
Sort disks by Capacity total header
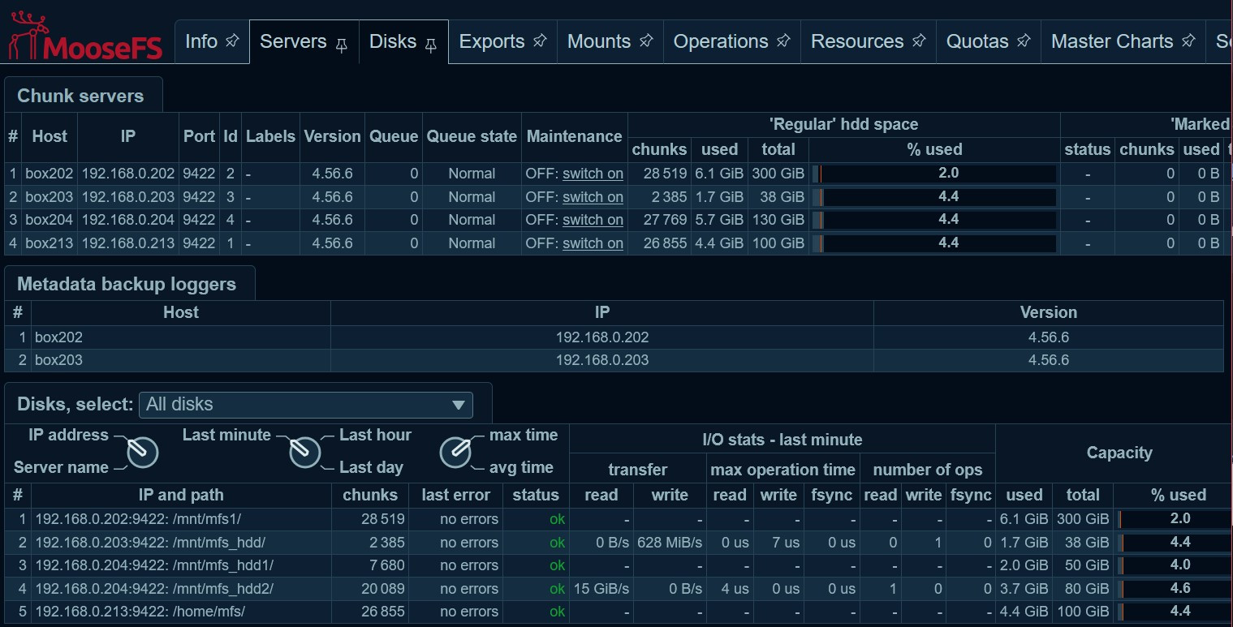(1083, 495)
